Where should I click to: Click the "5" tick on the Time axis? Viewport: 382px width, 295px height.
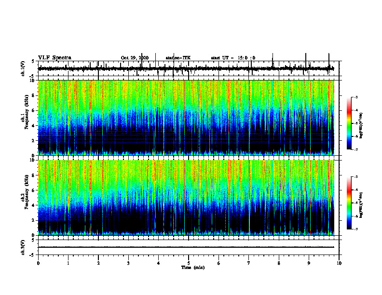tap(189, 263)
